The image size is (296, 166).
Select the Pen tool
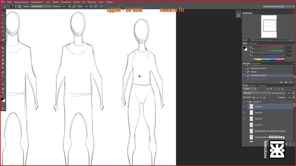pyautogui.click(x=3, y=72)
